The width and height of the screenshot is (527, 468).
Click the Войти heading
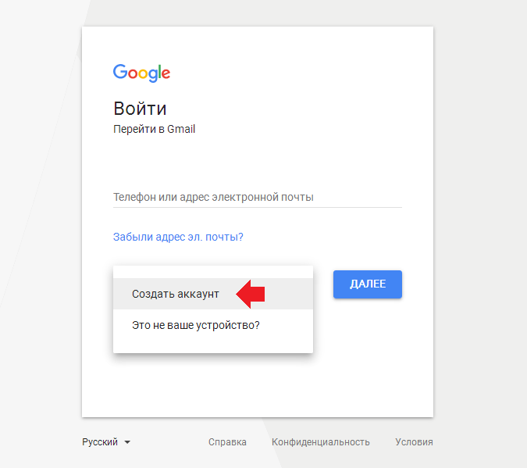140,108
